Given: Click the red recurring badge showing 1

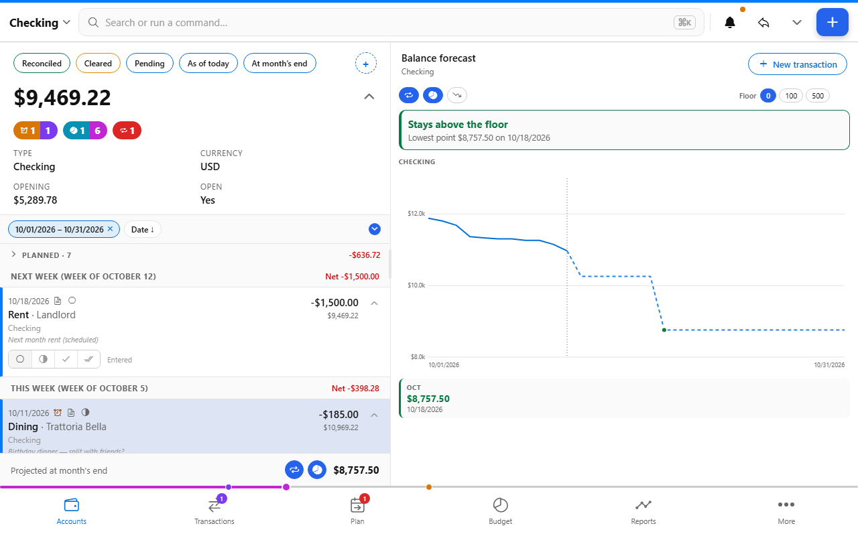Looking at the screenshot, I should click(x=127, y=131).
